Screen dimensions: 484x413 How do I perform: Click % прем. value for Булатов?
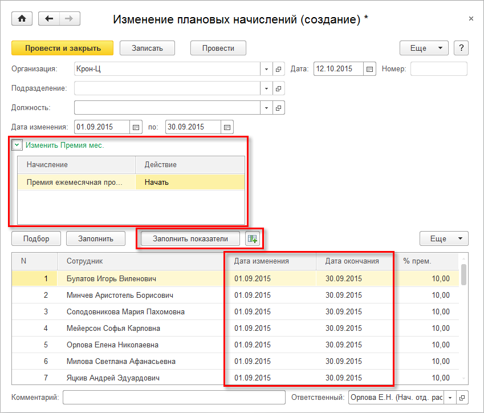pyautogui.click(x=426, y=278)
